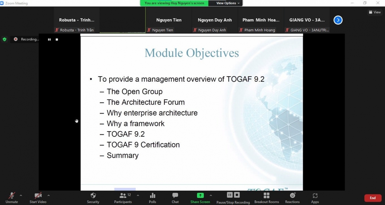The image size is (385, 205).
Task: Select Nguyen Duy Anh's video thumbnail
Action: coord(215,20)
